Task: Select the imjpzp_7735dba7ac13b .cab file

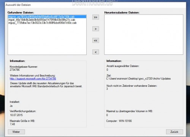Action: (x=43, y=23)
